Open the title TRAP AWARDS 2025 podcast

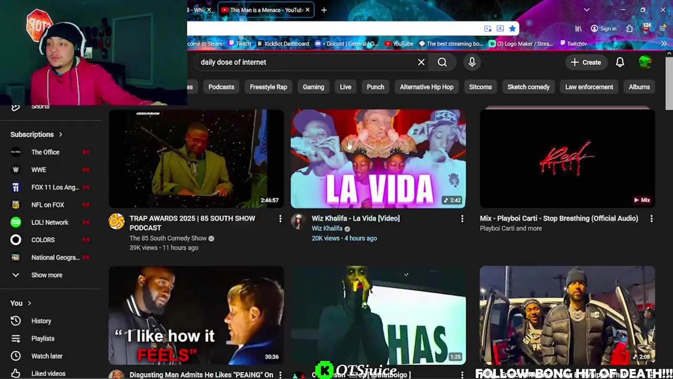[x=192, y=223]
